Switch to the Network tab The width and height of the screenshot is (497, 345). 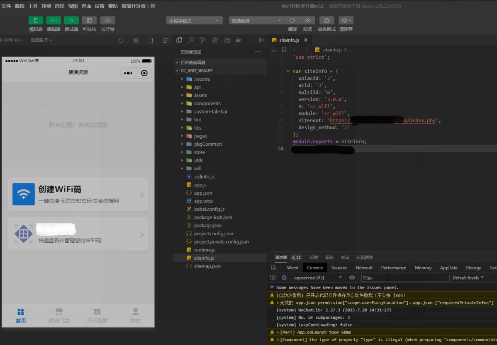(364, 268)
